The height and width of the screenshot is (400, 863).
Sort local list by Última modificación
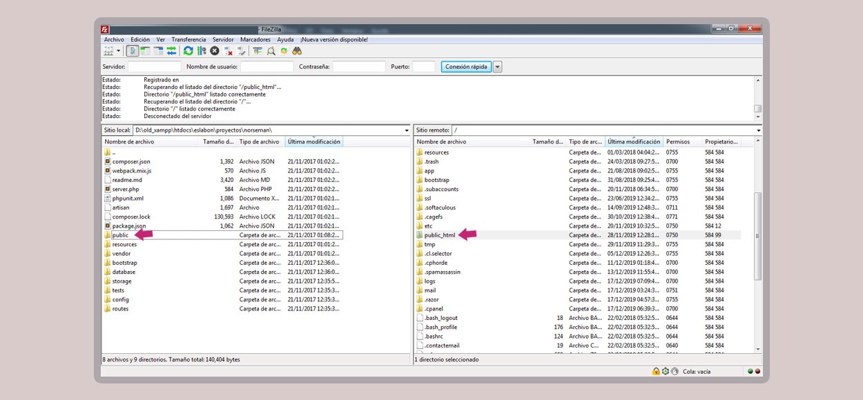pyautogui.click(x=313, y=141)
